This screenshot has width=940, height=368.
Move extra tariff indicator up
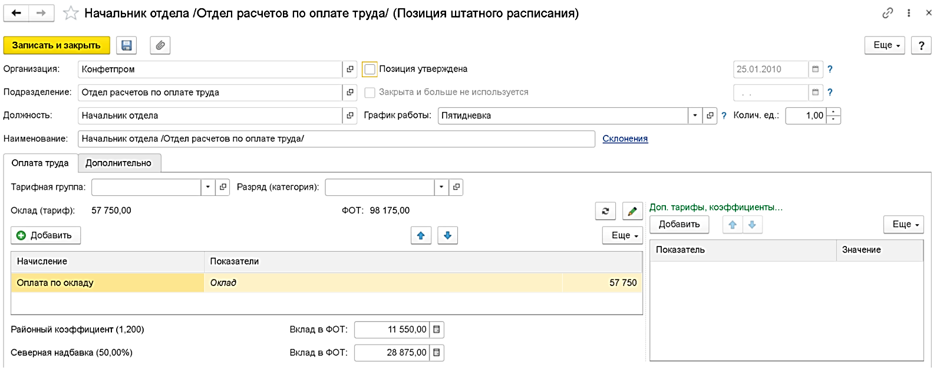(x=733, y=225)
